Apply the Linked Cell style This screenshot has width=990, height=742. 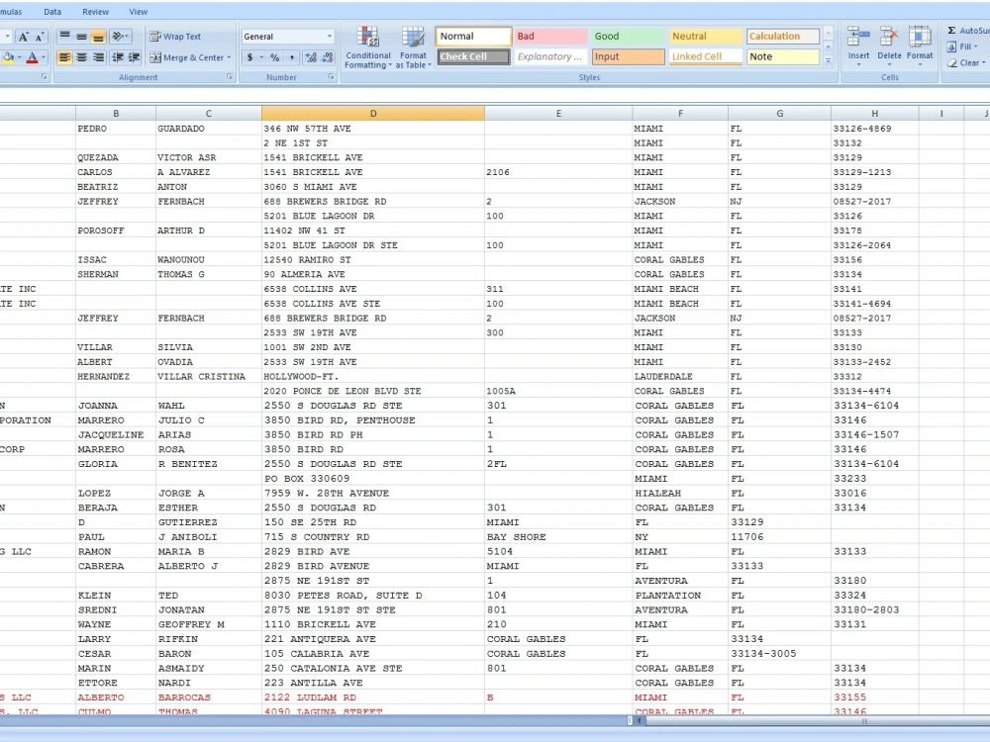click(705, 56)
